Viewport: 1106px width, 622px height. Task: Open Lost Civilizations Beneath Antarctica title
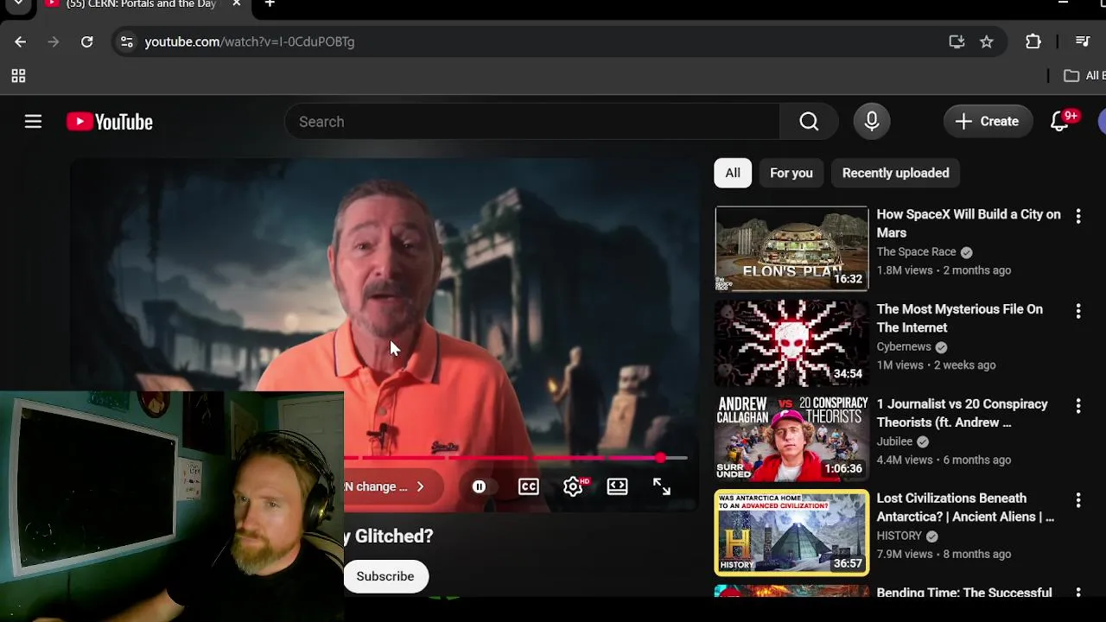point(965,507)
